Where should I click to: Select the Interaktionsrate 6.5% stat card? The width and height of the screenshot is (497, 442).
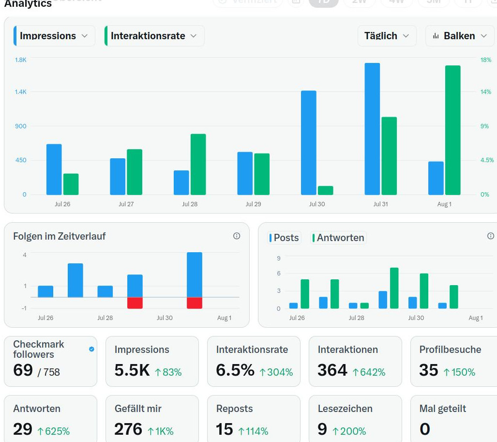pyautogui.click(x=254, y=362)
